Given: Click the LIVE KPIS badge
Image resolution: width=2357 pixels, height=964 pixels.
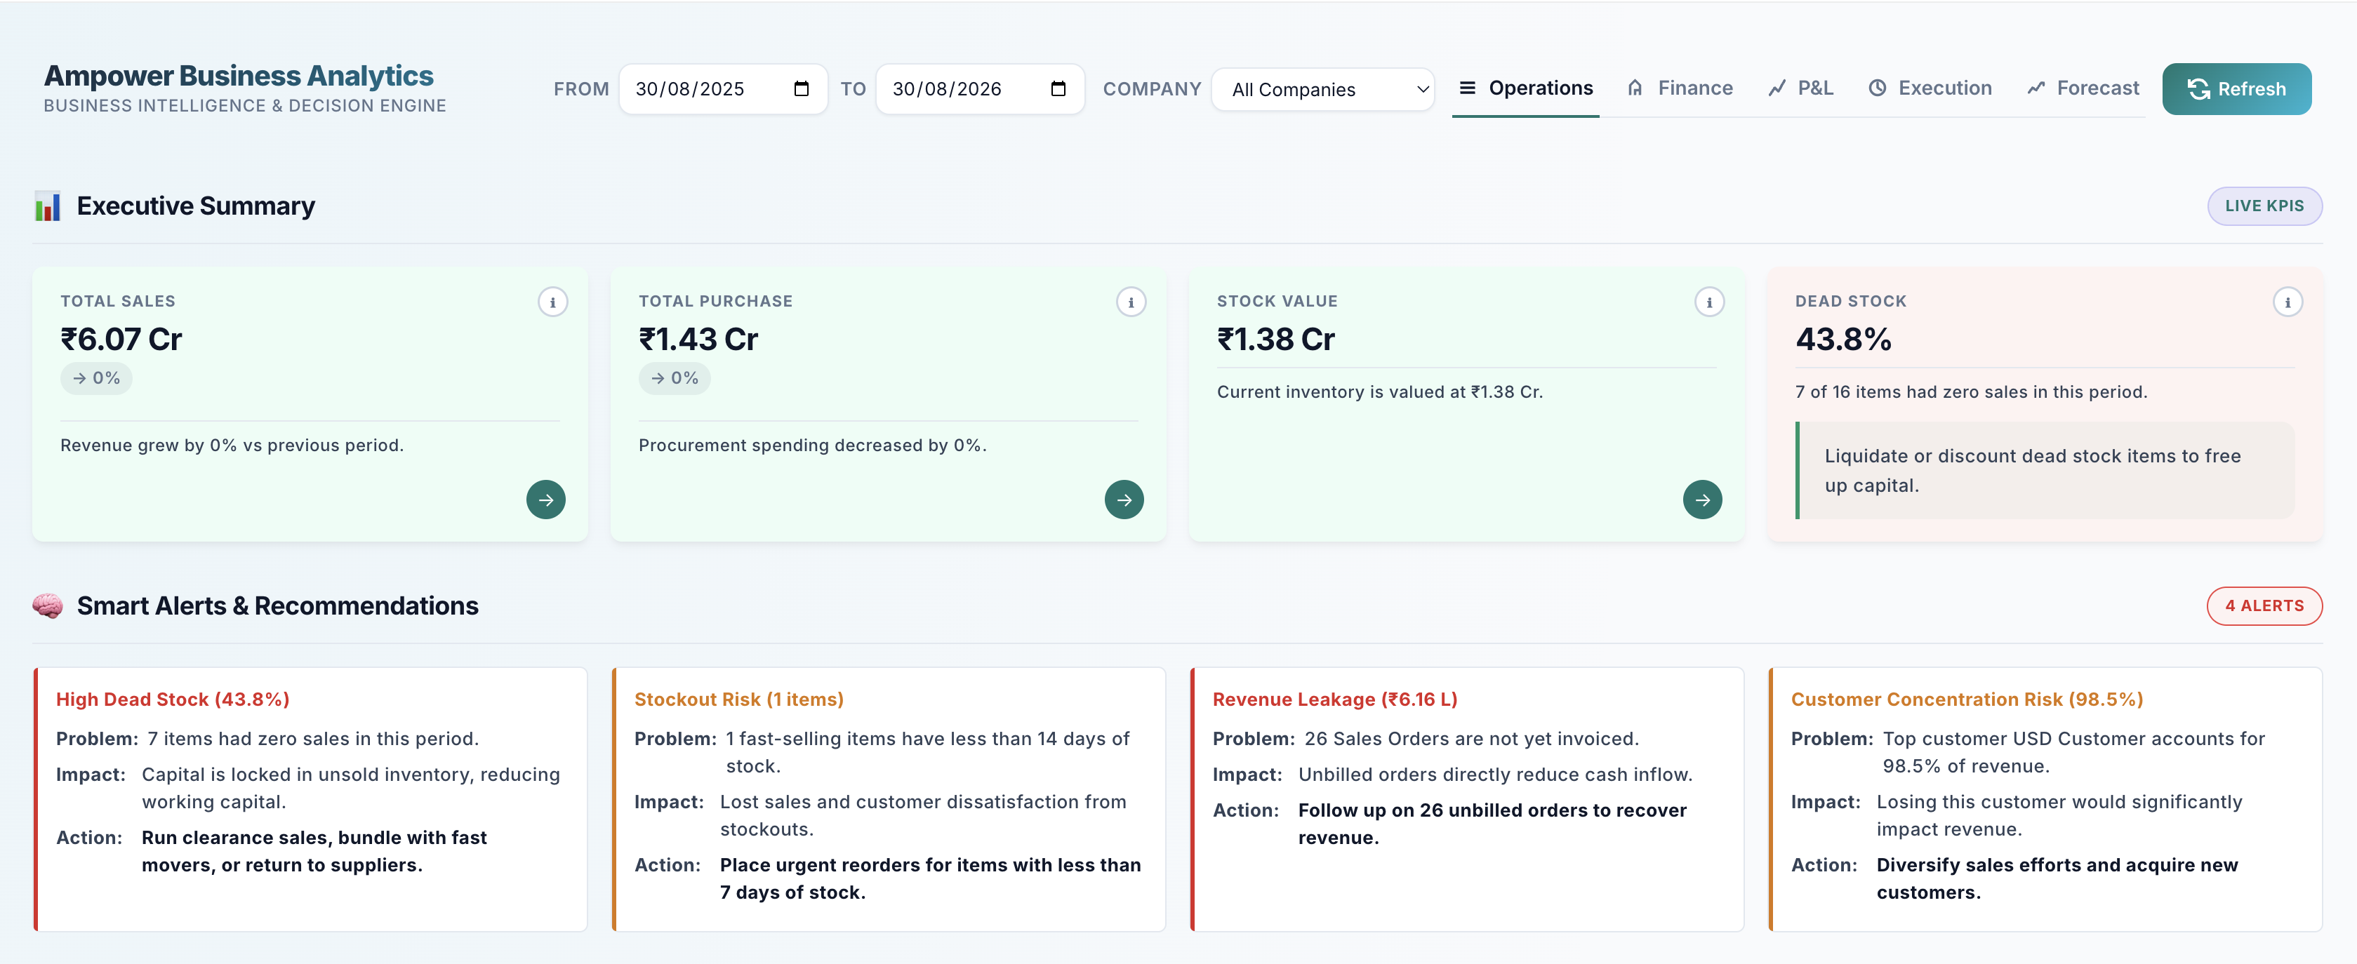Looking at the screenshot, I should pyautogui.click(x=2264, y=206).
